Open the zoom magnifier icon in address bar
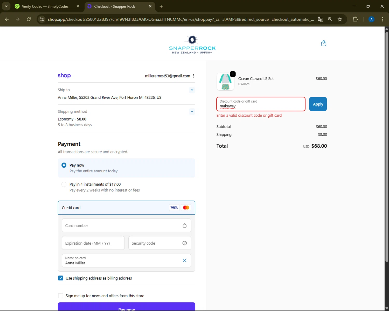Image resolution: width=389 pixels, height=311 pixels. point(330,19)
